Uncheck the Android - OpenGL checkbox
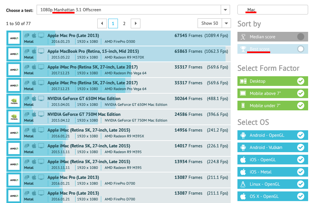This screenshot has height=203, width=329. 300,135
